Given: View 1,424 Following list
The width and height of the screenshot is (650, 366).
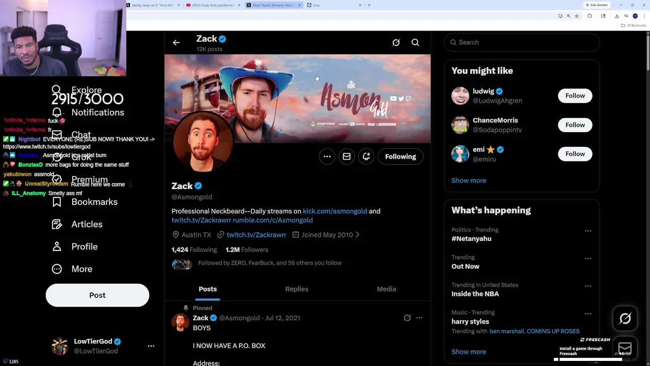Looking at the screenshot, I should click(x=194, y=250).
